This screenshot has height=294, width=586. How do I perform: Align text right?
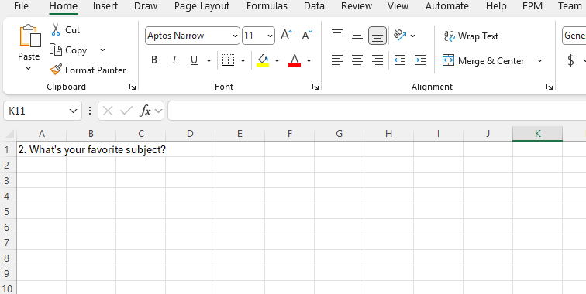point(377,60)
